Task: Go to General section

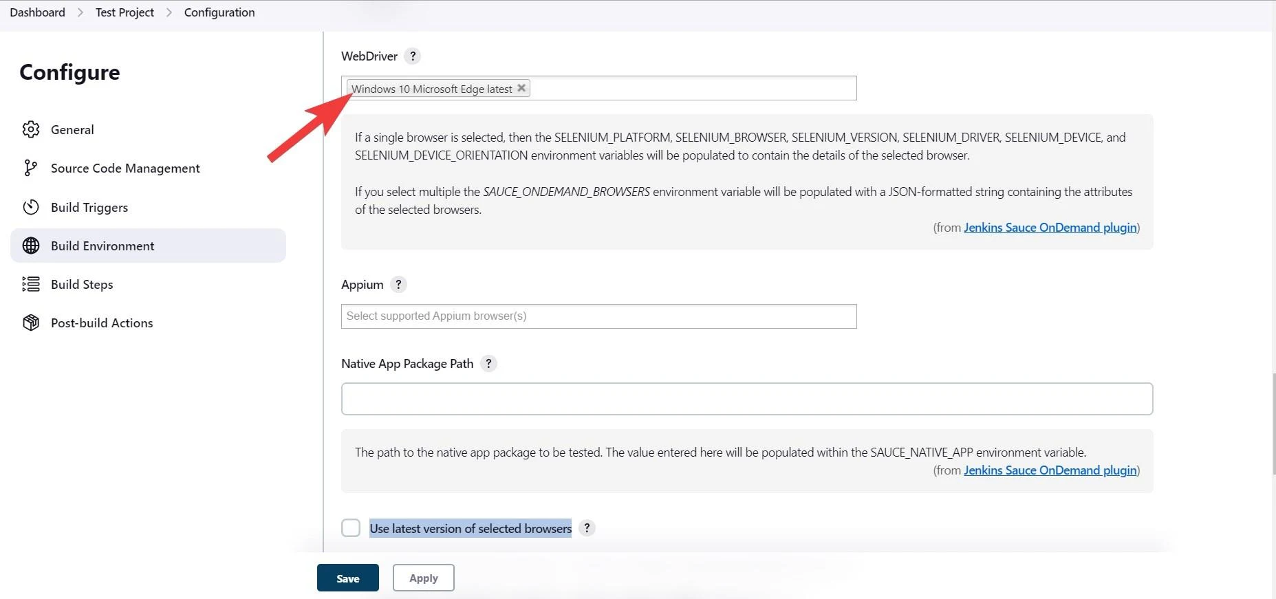Action: coord(148,129)
